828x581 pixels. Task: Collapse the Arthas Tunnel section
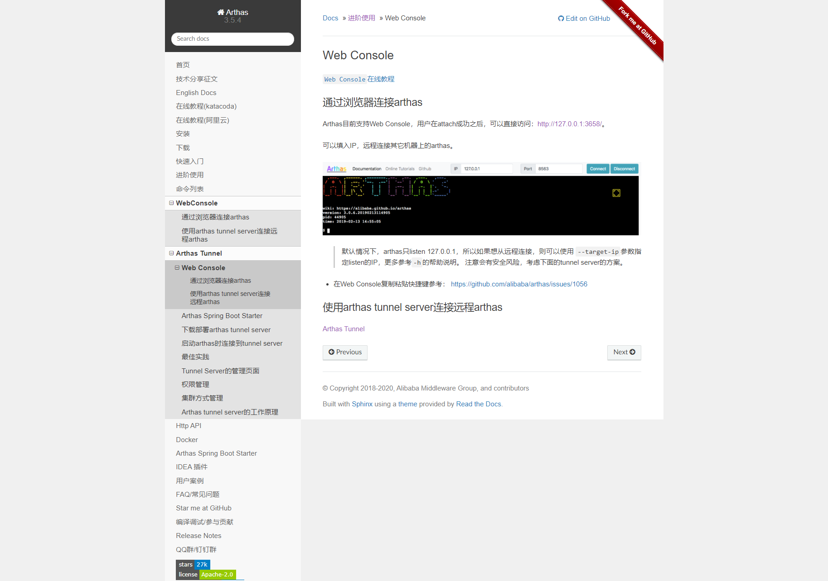coord(171,253)
